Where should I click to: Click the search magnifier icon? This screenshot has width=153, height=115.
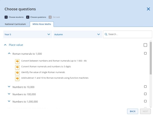click(106, 34)
